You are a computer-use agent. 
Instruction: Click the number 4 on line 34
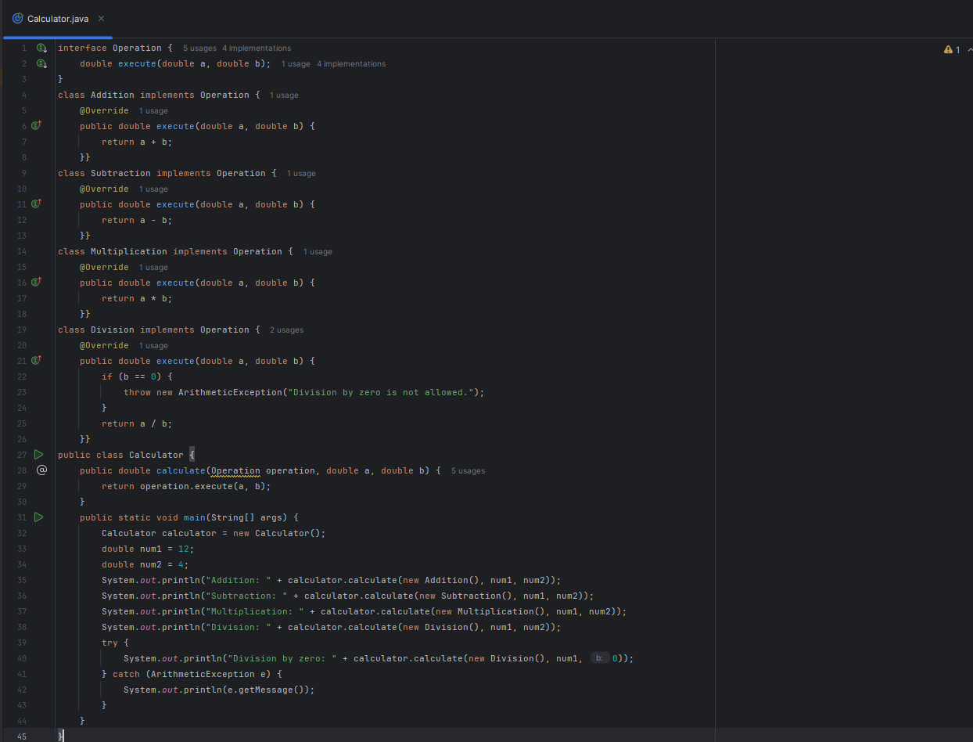181,564
